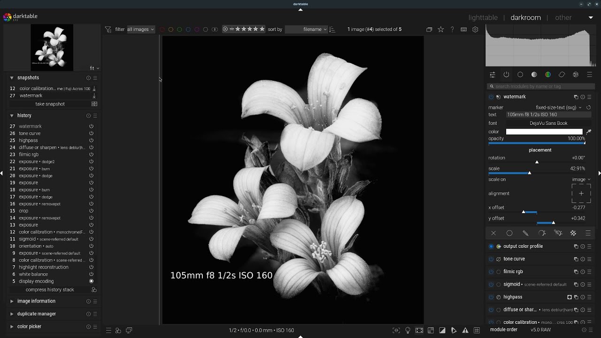Click 'take snapshot' button
Screen dimensions: 601x338
tap(50, 104)
